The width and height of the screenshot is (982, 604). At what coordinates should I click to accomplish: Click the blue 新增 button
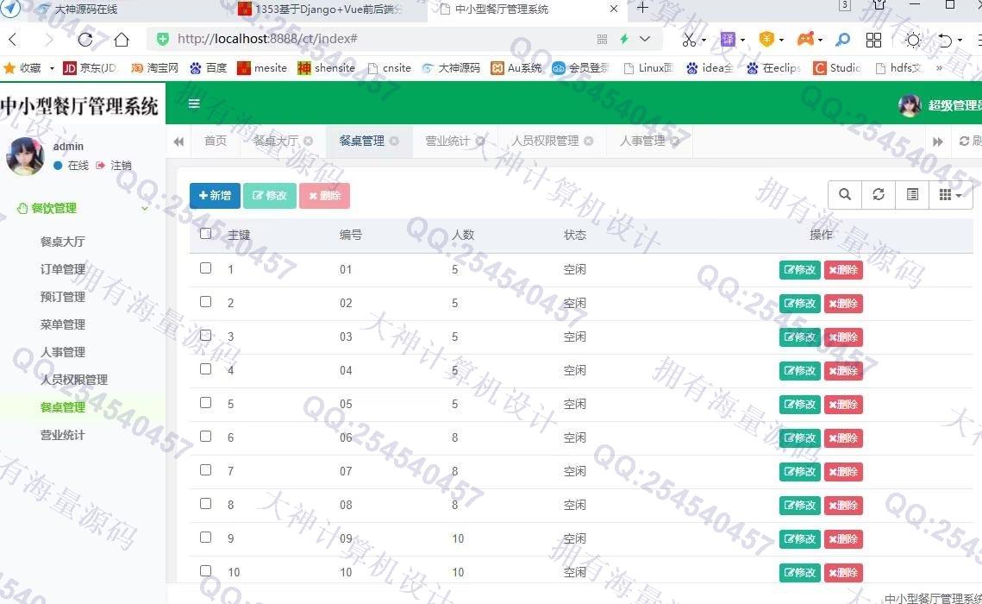pyautogui.click(x=215, y=196)
